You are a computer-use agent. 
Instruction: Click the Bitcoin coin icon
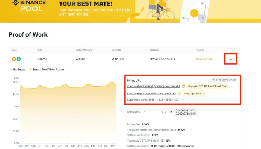14,59
